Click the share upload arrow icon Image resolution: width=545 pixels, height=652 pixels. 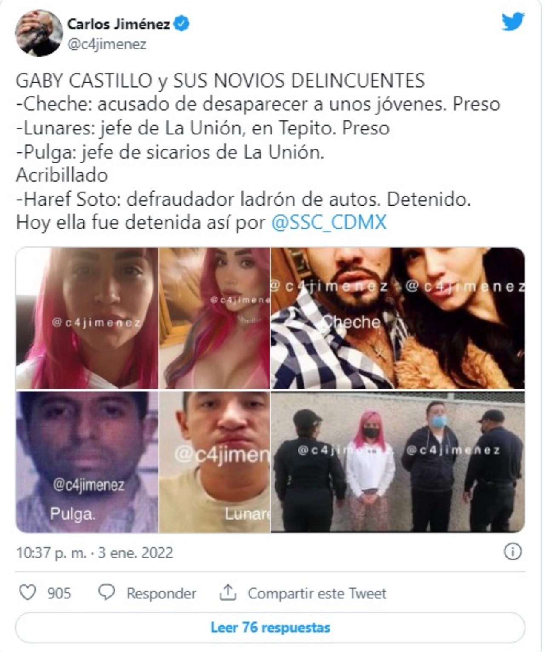click(228, 592)
